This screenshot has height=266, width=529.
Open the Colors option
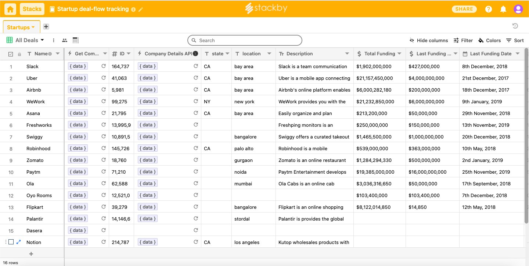coord(489,40)
